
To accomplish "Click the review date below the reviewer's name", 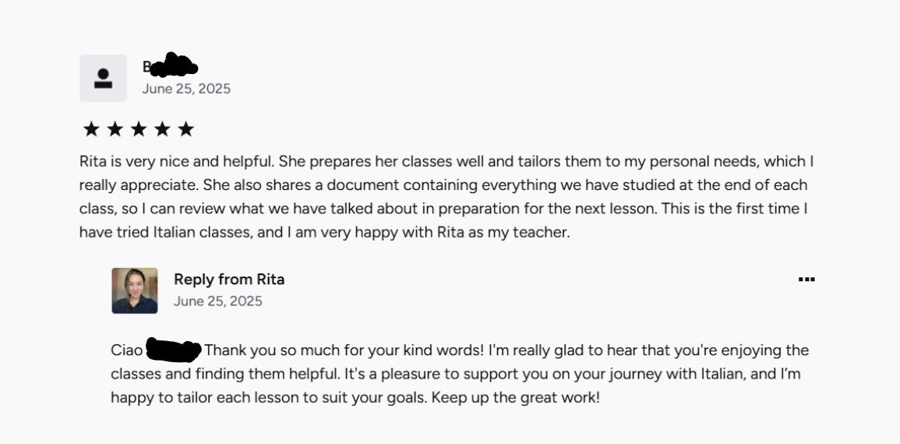I will (x=186, y=89).
